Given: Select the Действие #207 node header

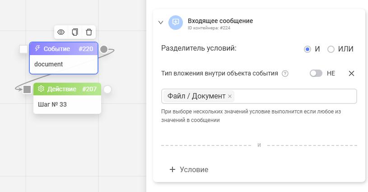Looking at the screenshot, I should (67, 89).
